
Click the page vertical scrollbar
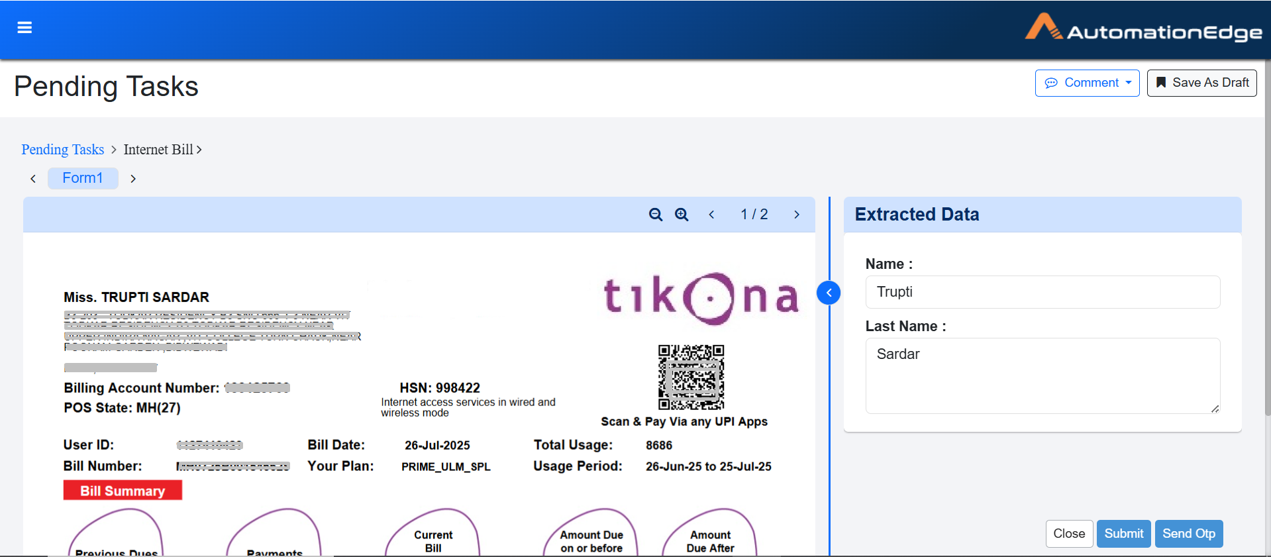[1268, 238]
